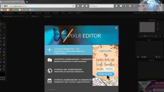The height and width of the screenshot is (92, 164).
Task: Click the cyan C bookmark icon
Action: click(33, 10)
